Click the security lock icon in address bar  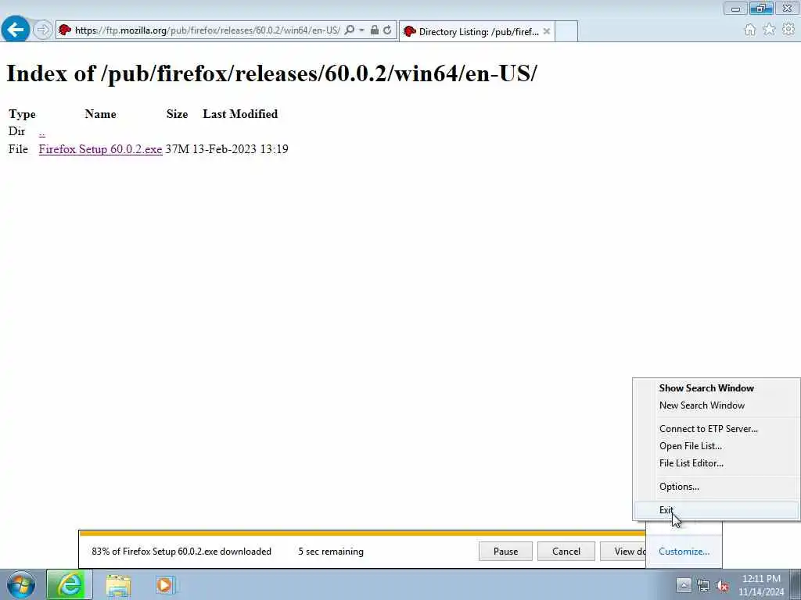click(375, 30)
